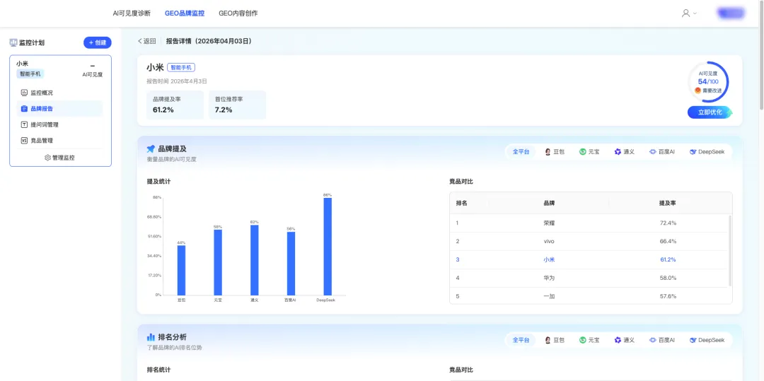
Task: Select 提问词管理 sidebar item
Action: click(59, 124)
